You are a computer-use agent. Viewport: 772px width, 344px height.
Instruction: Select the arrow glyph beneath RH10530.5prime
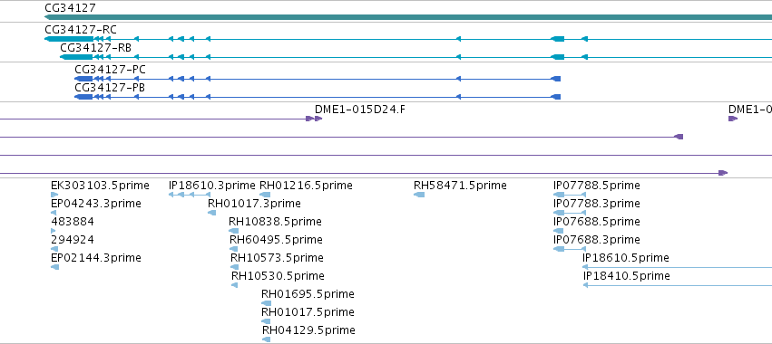pos(234,285)
